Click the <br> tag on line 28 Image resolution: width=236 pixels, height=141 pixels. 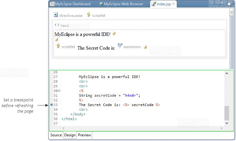(x=83, y=81)
